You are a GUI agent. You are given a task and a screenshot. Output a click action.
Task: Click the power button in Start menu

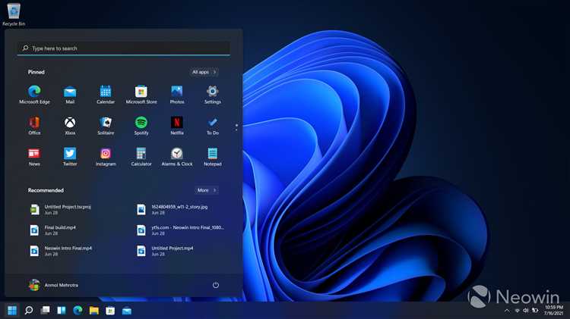[x=216, y=285]
